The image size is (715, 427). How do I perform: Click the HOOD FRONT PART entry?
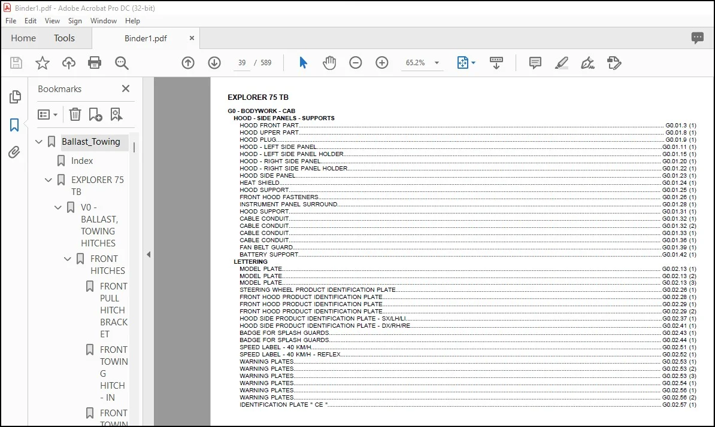[x=468, y=125]
